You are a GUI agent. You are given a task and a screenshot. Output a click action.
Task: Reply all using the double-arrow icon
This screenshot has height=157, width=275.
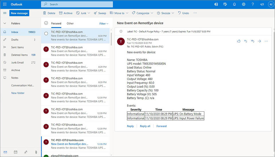[x=253, y=41]
